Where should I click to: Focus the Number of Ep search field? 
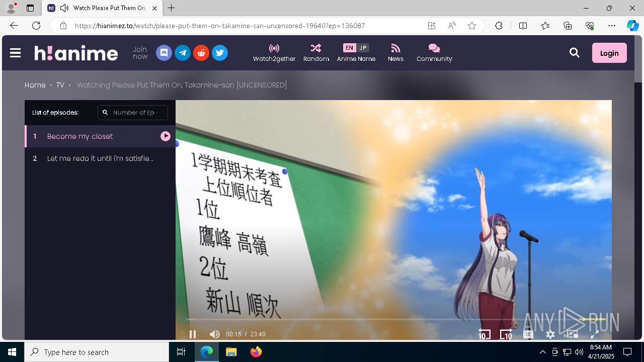click(133, 113)
